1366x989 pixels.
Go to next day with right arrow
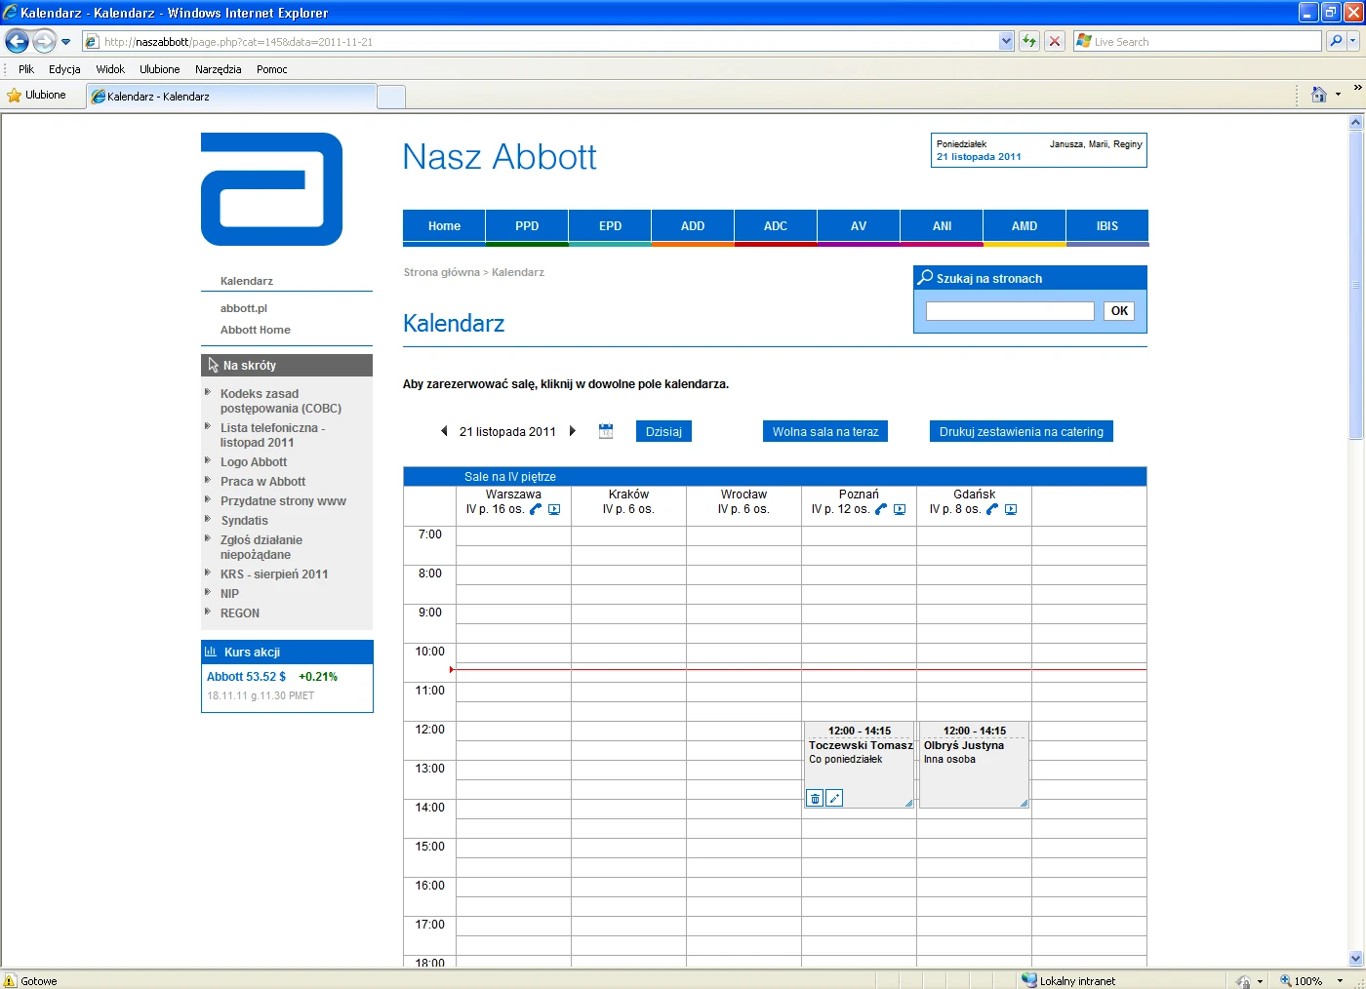click(x=573, y=431)
